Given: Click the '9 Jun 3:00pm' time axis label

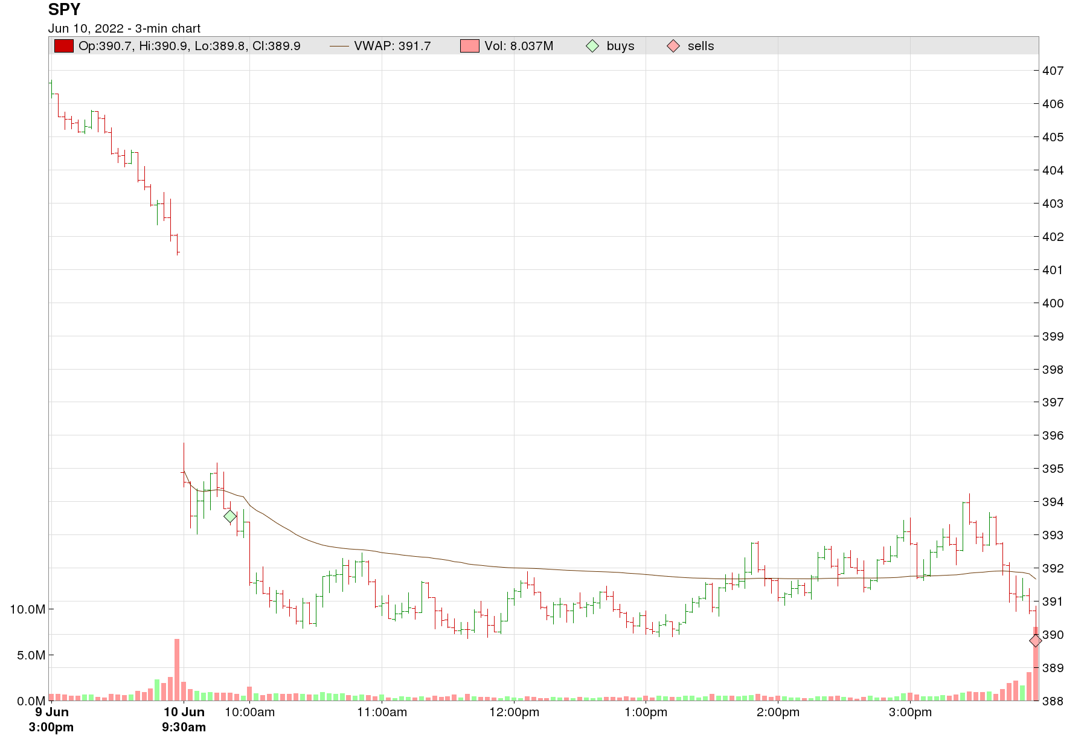Looking at the screenshot, I should click(x=51, y=719).
